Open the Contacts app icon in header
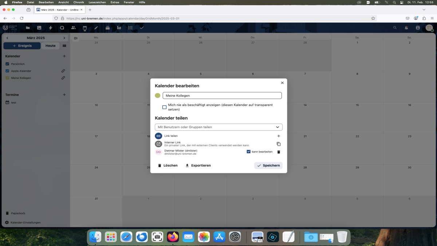This screenshot has width=437, height=246. 74,28
